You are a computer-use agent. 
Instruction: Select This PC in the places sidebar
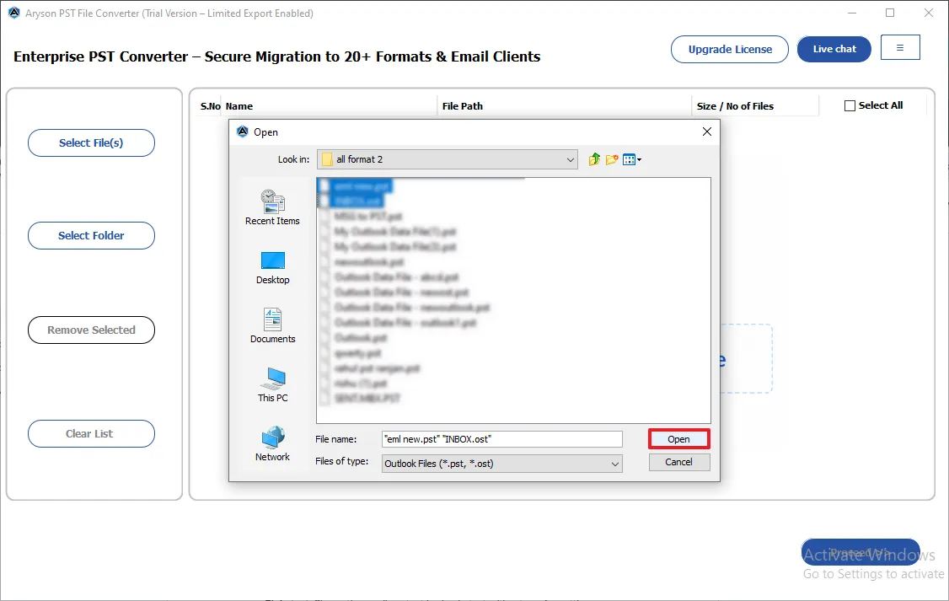(x=272, y=385)
